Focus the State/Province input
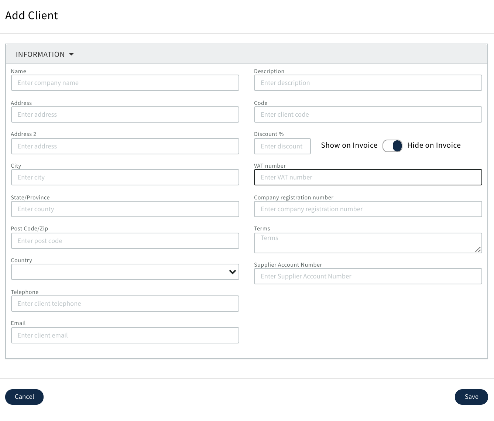This screenshot has width=494, height=421. pos(125,209)
